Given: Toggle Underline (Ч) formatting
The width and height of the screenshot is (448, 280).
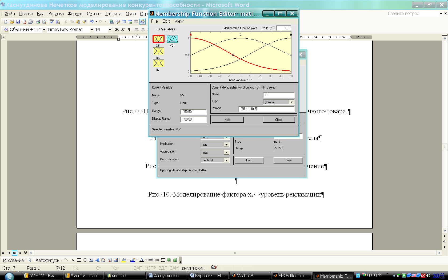Looking at the screenshot, I should pos(129,29).
